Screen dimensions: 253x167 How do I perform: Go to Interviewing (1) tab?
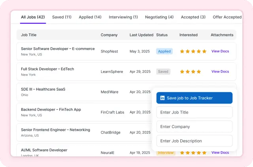[124, 17]
